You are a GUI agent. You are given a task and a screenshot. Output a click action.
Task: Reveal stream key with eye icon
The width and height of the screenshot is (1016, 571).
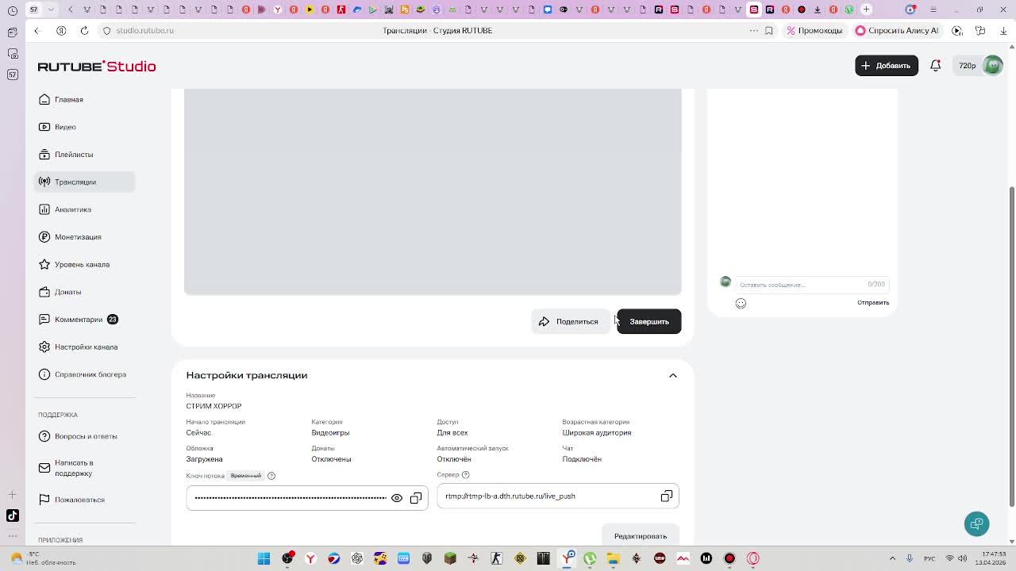[x=397, y=498]
